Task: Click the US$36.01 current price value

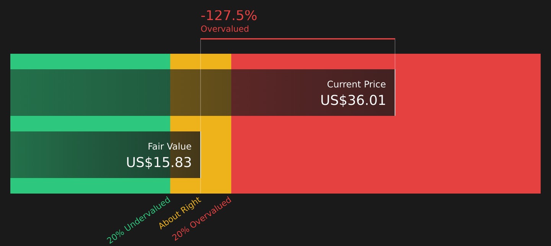Action: [x=353, y=100]
